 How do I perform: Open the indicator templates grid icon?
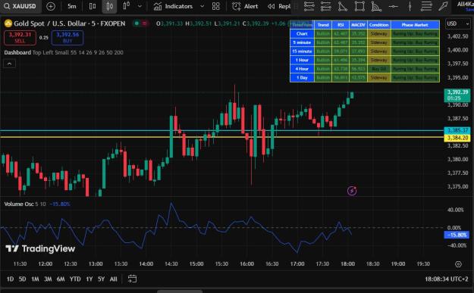[216, 6]
